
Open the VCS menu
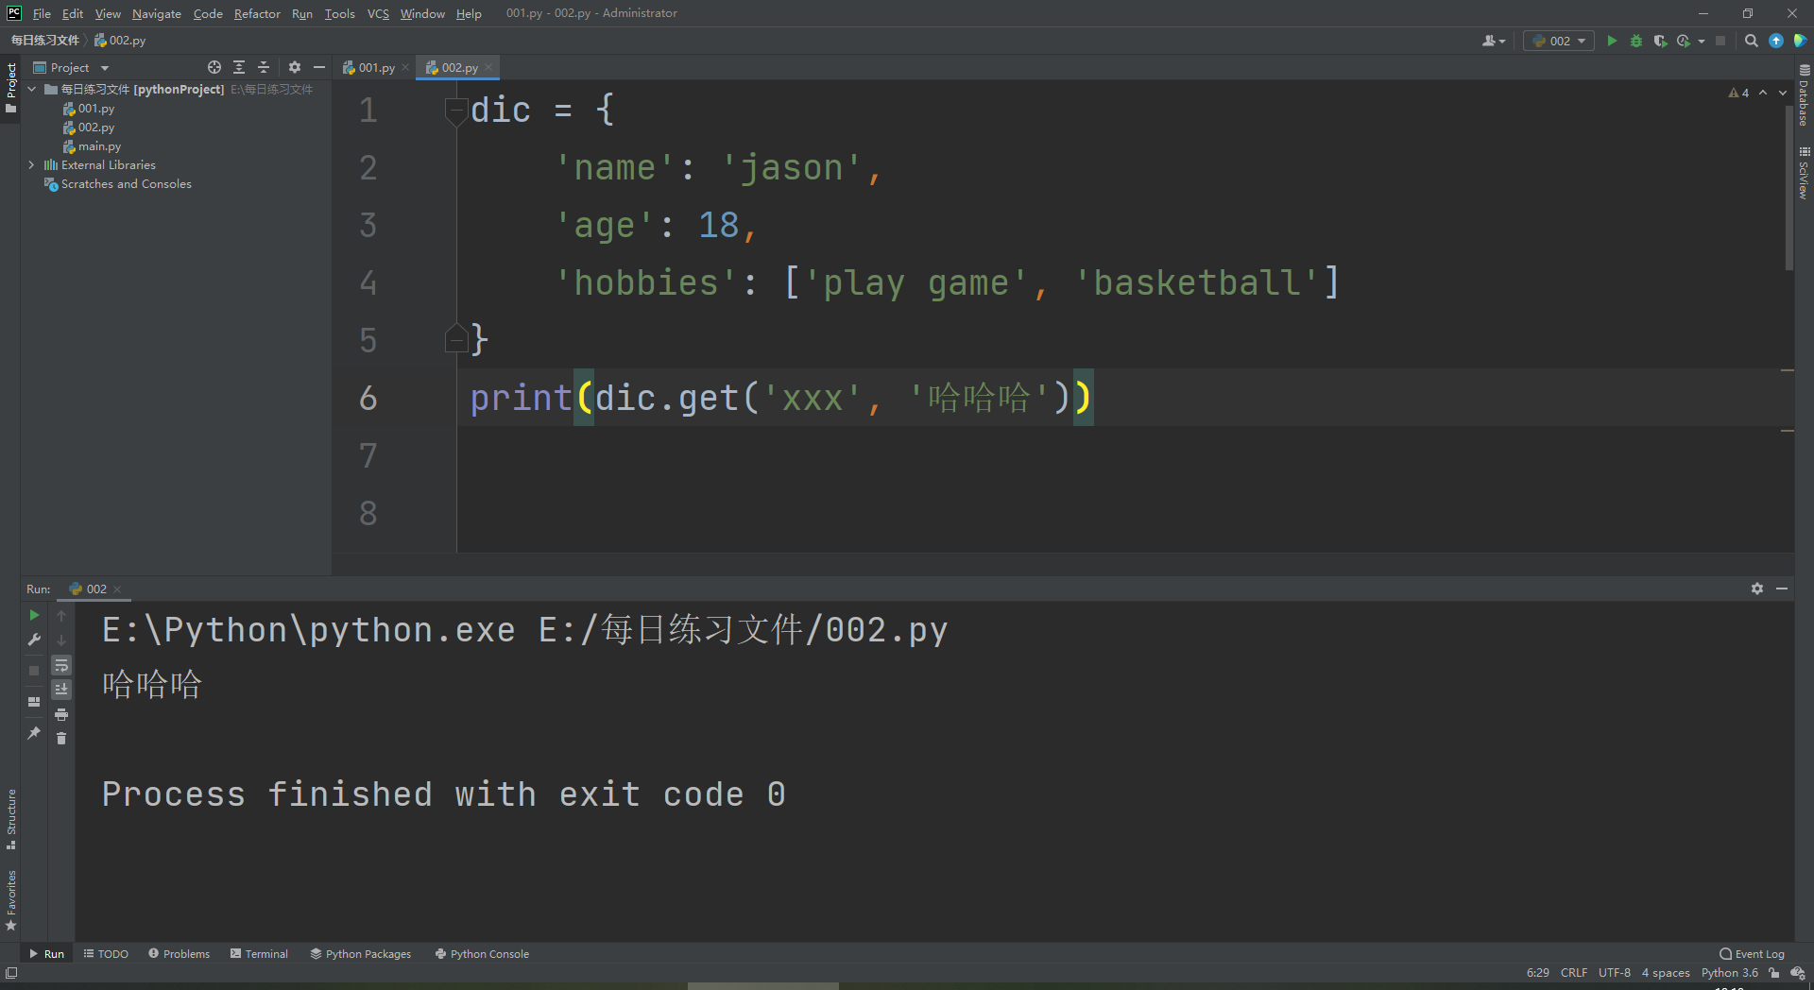pos(378,13)
